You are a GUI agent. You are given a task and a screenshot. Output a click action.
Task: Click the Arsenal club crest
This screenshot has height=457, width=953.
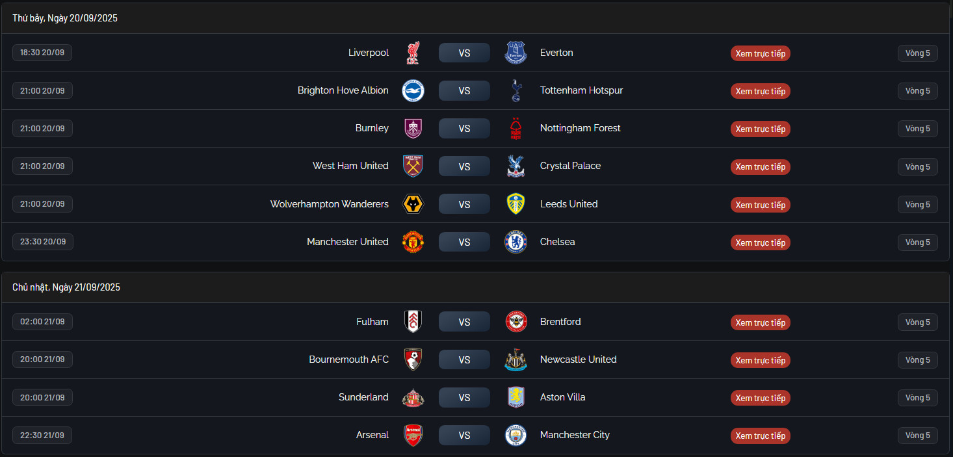pyautogui.click(x=413, y=435)
